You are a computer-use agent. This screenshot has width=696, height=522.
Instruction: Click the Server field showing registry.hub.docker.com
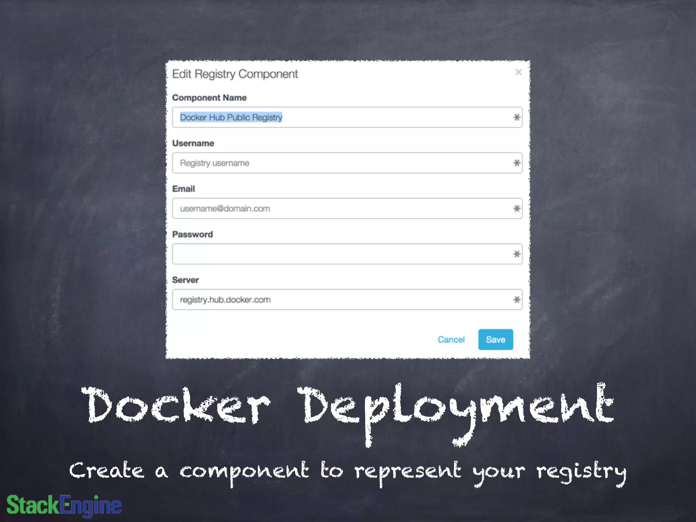click(347, 299)
